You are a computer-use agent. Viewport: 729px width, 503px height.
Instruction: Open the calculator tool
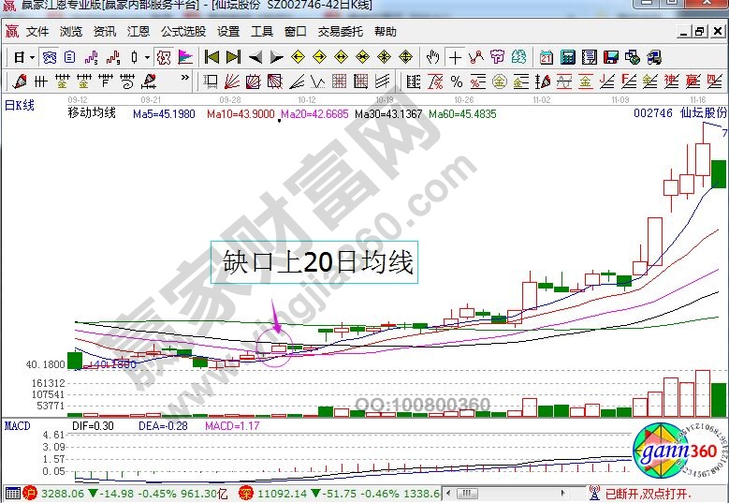(567, 57)
